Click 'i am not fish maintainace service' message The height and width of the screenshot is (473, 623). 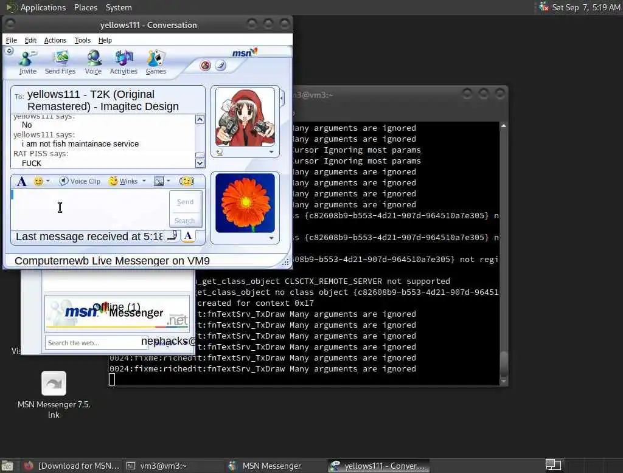tap(80, 143)
